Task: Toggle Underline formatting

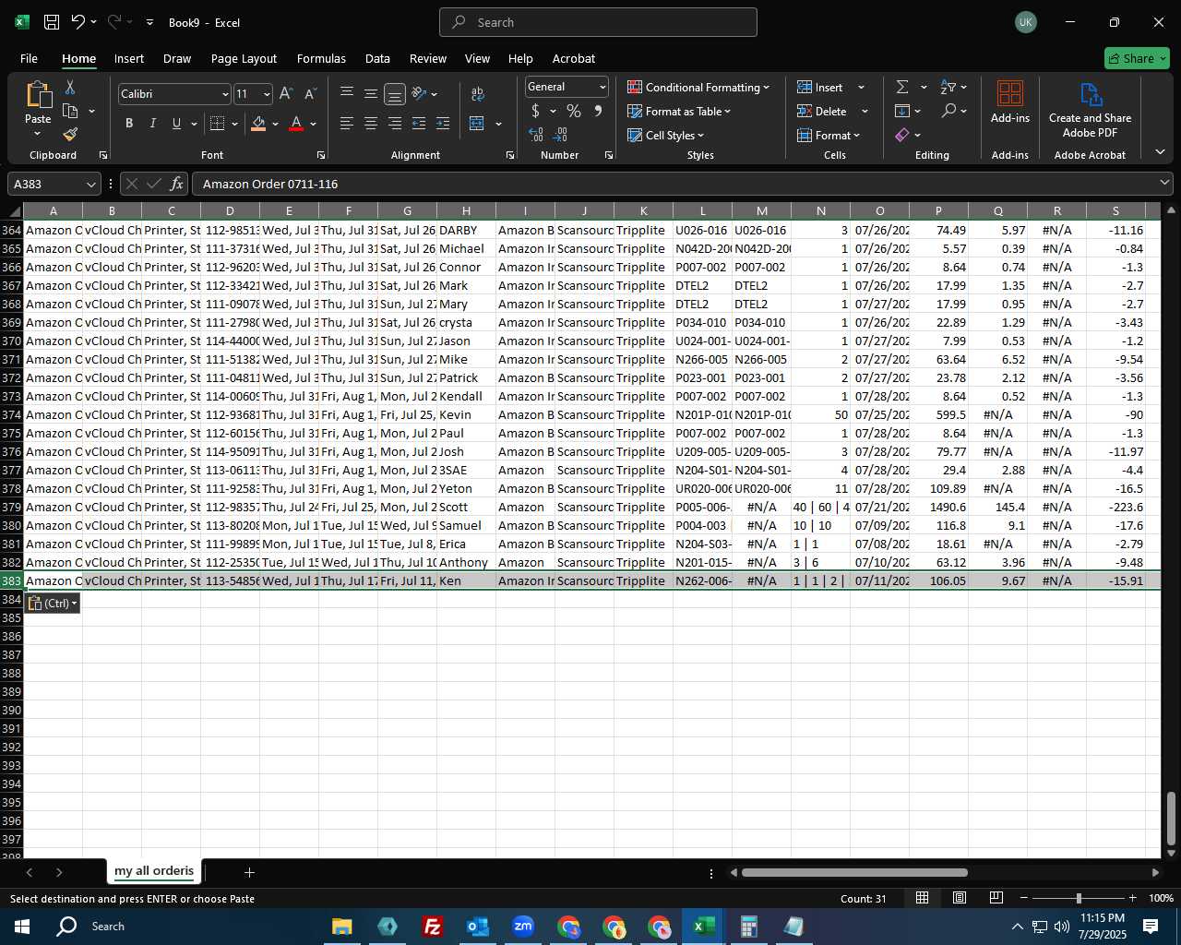Action: 176,124
